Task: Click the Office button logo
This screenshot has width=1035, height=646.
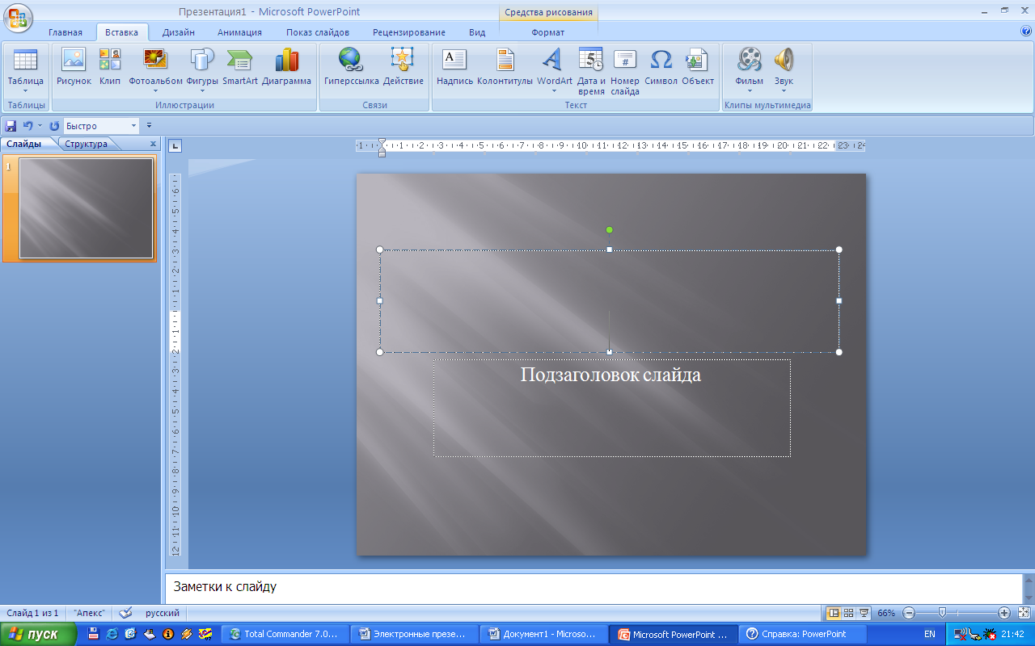Action: click(x=18, y=18)
